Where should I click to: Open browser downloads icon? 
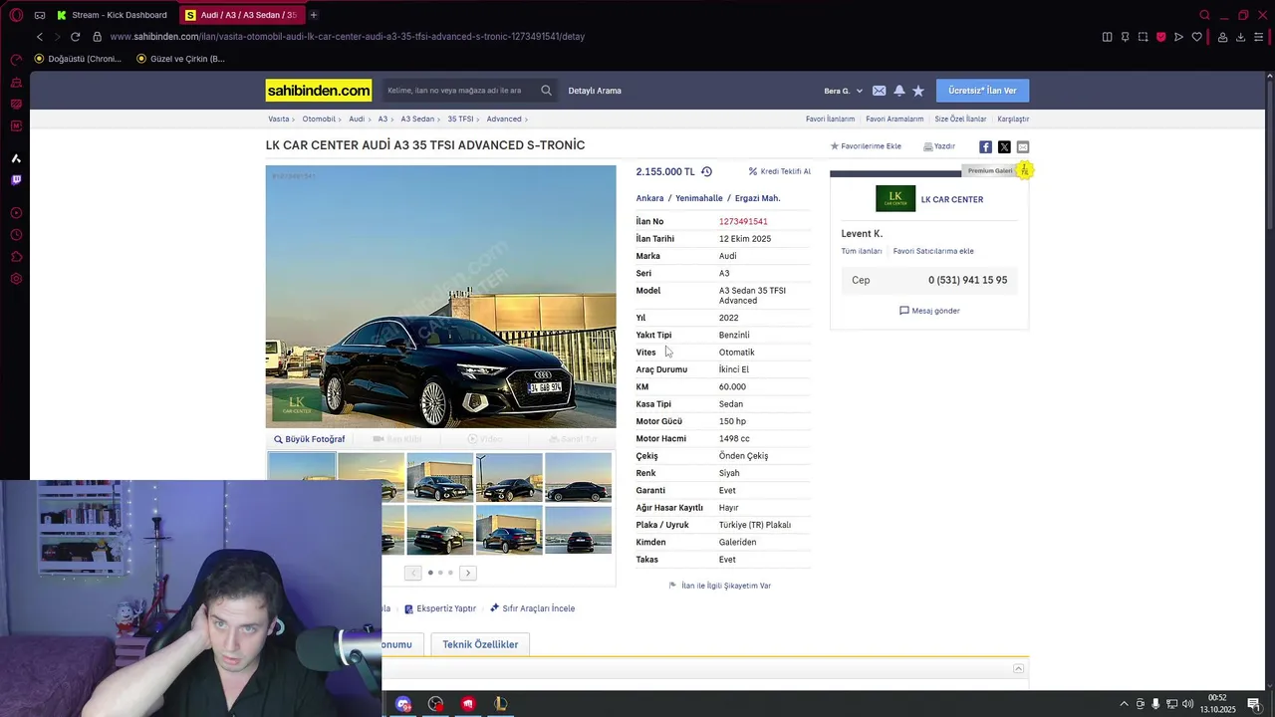coord(1240,37)
